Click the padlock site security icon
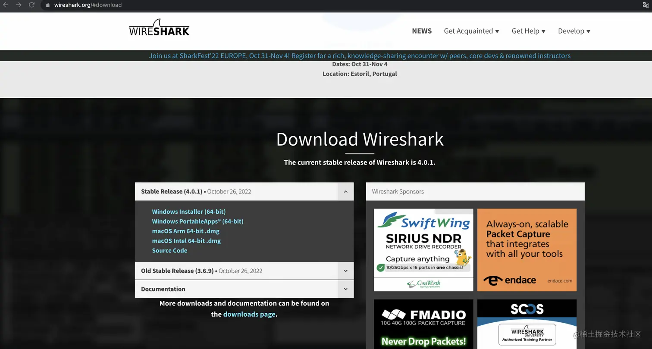Image resolution: width=652 pixels, height=349 pixels. (48, 5)
